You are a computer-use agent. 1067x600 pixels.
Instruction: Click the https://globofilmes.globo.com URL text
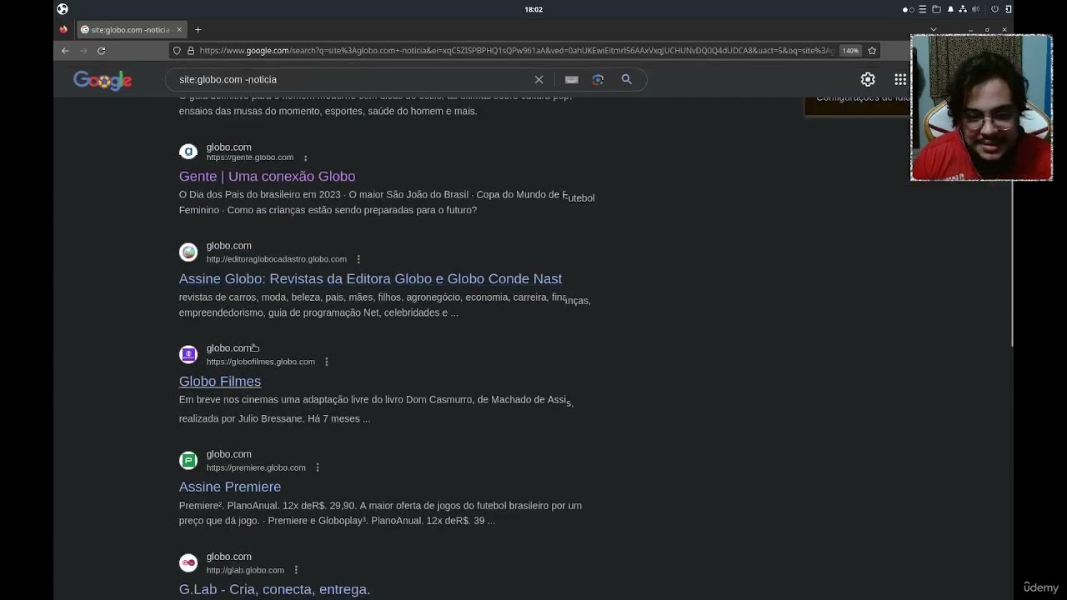pos(261,362)
